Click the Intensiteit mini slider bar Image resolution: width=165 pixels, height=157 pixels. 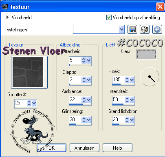point(123,104)
